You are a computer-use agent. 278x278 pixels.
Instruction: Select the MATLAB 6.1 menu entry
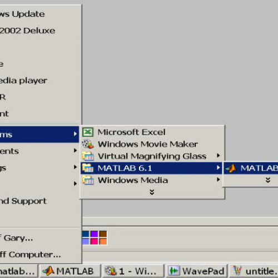click(x=151, y=168)
